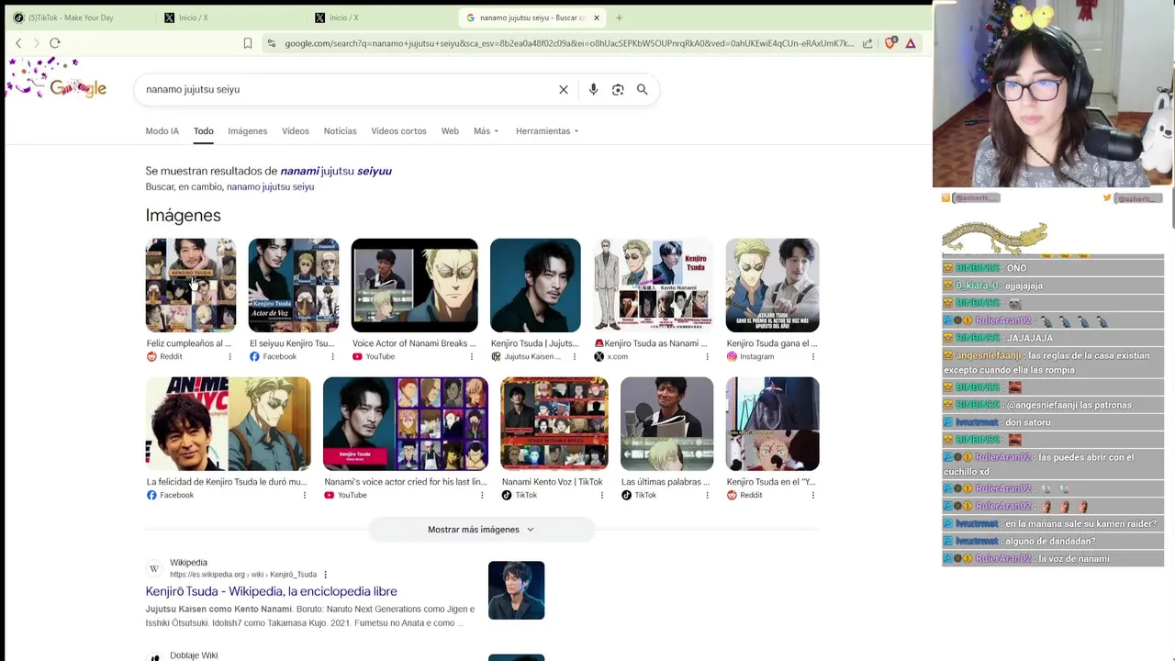Select the Web search tab
1175x661 pixels.
coord(450,131)
